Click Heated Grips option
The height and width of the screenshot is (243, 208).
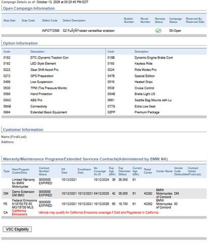tap(143, 82)
